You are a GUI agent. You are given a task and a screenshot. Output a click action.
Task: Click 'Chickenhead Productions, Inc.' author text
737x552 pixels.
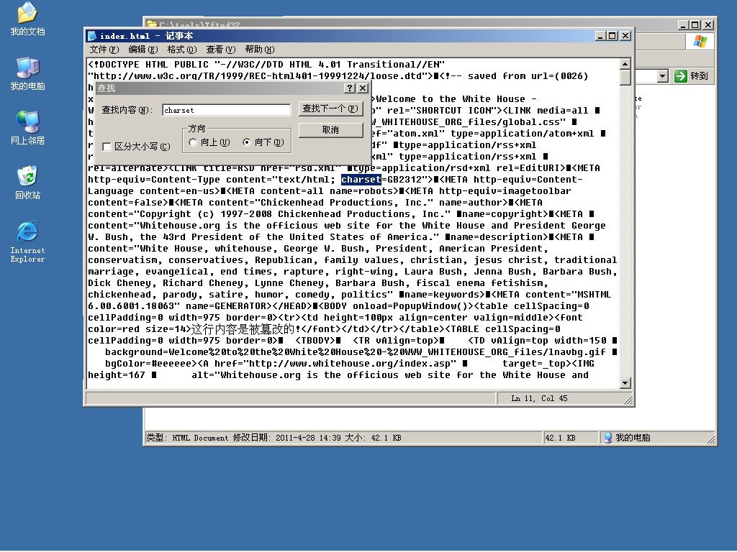[344, 202]
